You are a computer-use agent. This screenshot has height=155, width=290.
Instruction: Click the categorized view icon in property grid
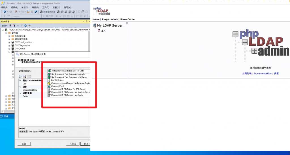[20, 77]
